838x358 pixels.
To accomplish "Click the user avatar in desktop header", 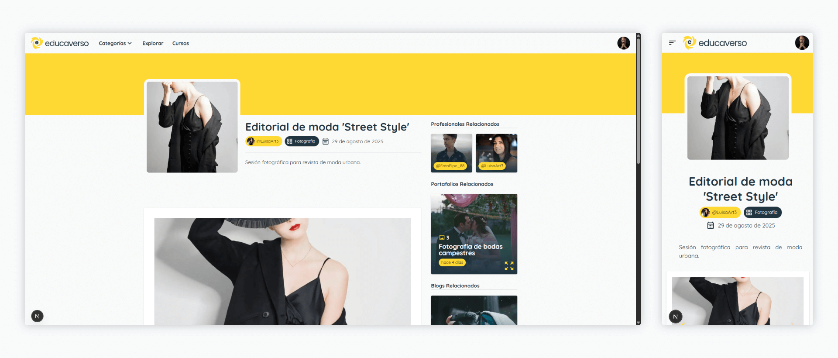I will point(623,43).
